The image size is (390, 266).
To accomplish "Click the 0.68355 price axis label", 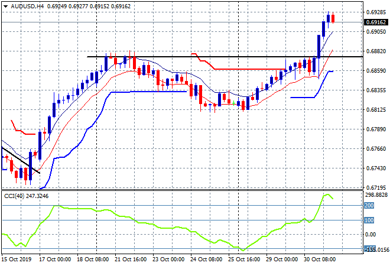I will (x=376, y=90).
